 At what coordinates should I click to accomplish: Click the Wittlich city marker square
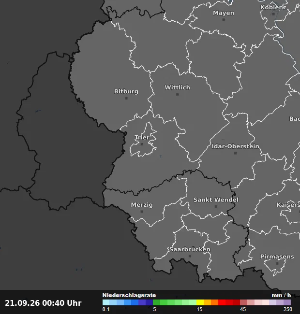[177, 94]
